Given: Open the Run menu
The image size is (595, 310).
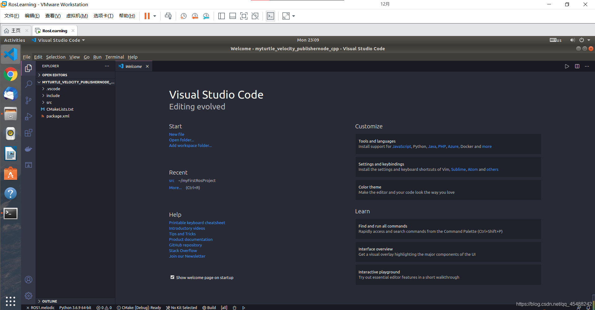Looking at the screenshot, I should [97, 57].
